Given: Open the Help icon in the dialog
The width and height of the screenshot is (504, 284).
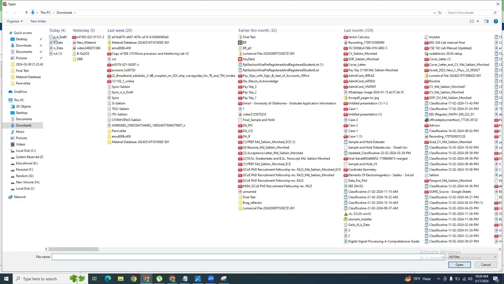Looking at the screenshot, I should click(496, 21).
